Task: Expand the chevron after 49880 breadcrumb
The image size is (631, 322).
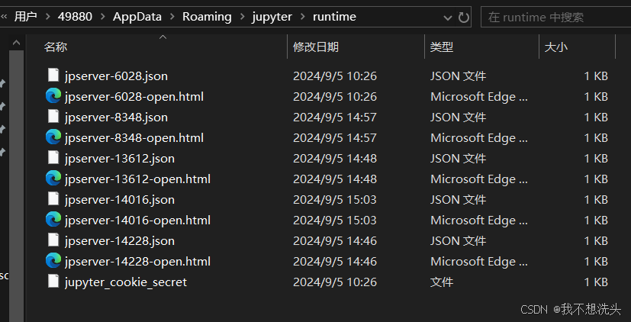Action: (x=102, y=17)
